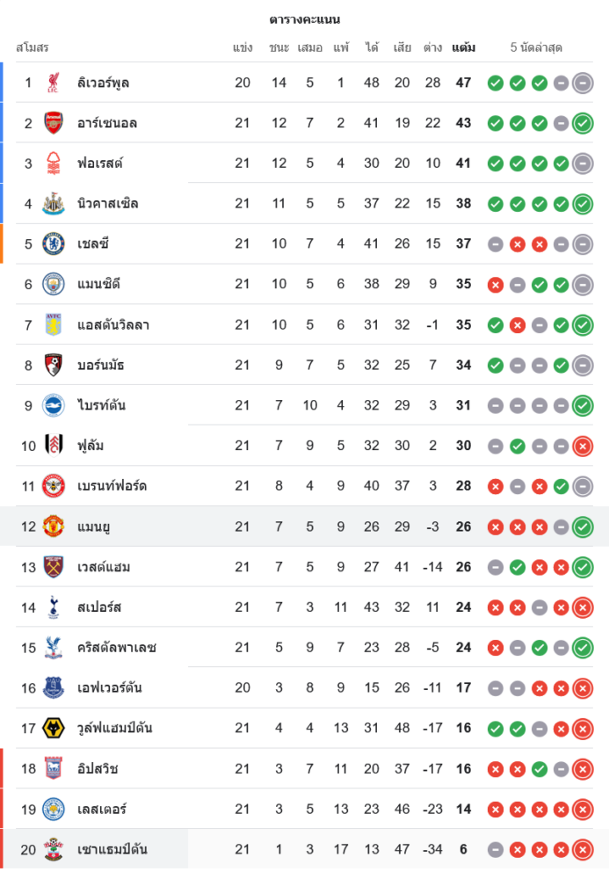The height and width of the screenshot is (879, 609).
Task: Sort by the แต้ม points column header
Action: click(x=463, y=47)
